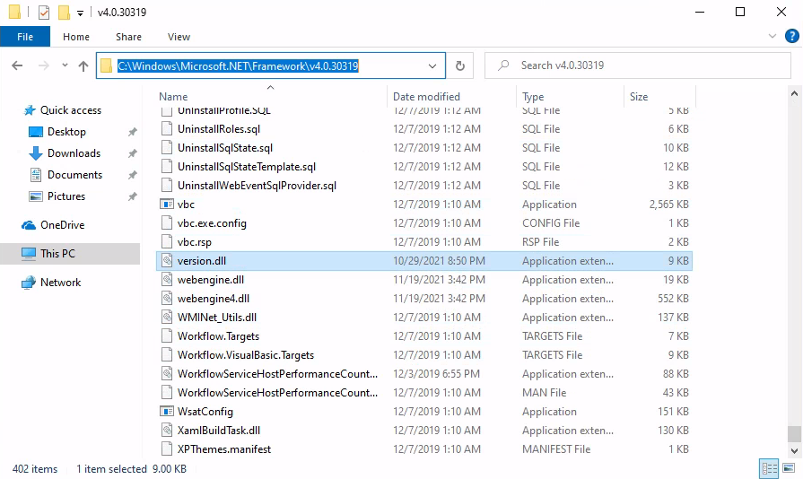Sort by the Size column header

[x=639, y=97]
